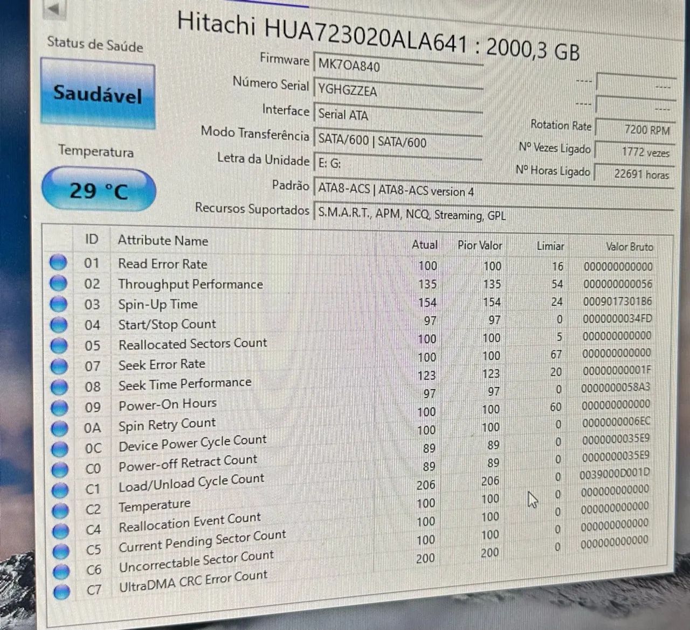690x630 pixels.
Task: Click the Valor Bruto column header
Action: click(x=629, y=247)
